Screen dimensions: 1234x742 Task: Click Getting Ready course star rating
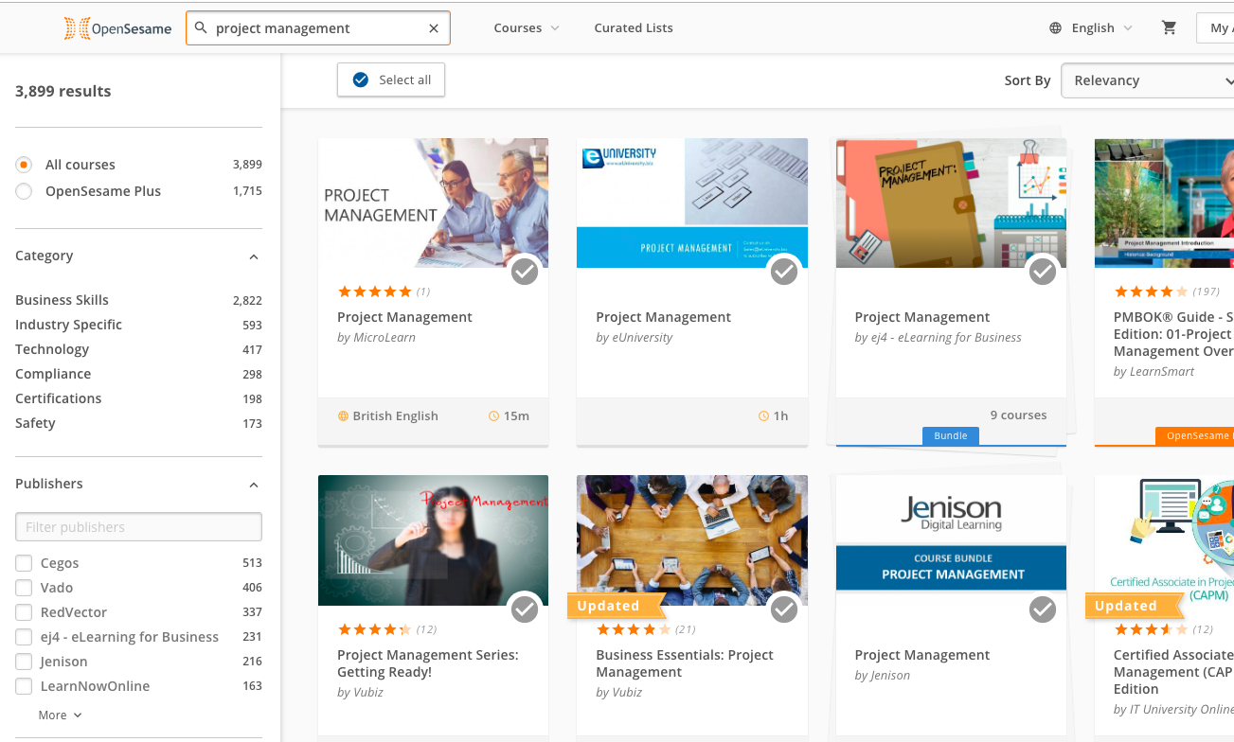(x=375, y=629)
